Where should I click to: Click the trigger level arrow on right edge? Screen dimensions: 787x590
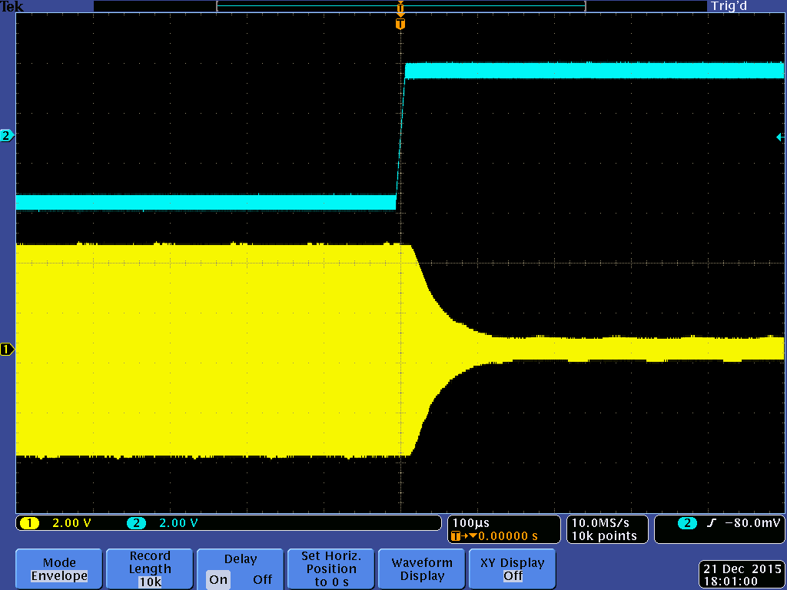point(780,137)
